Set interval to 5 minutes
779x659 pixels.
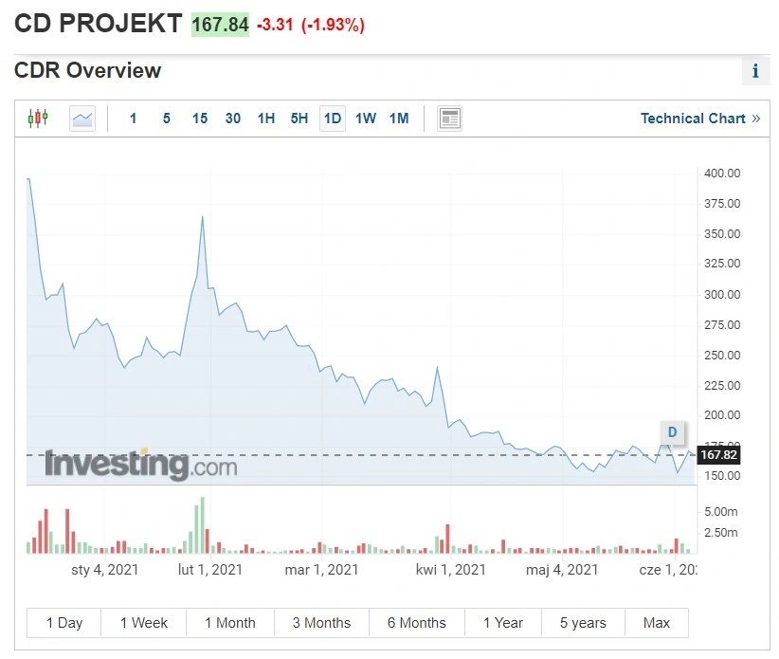click(x=167, y=119)
